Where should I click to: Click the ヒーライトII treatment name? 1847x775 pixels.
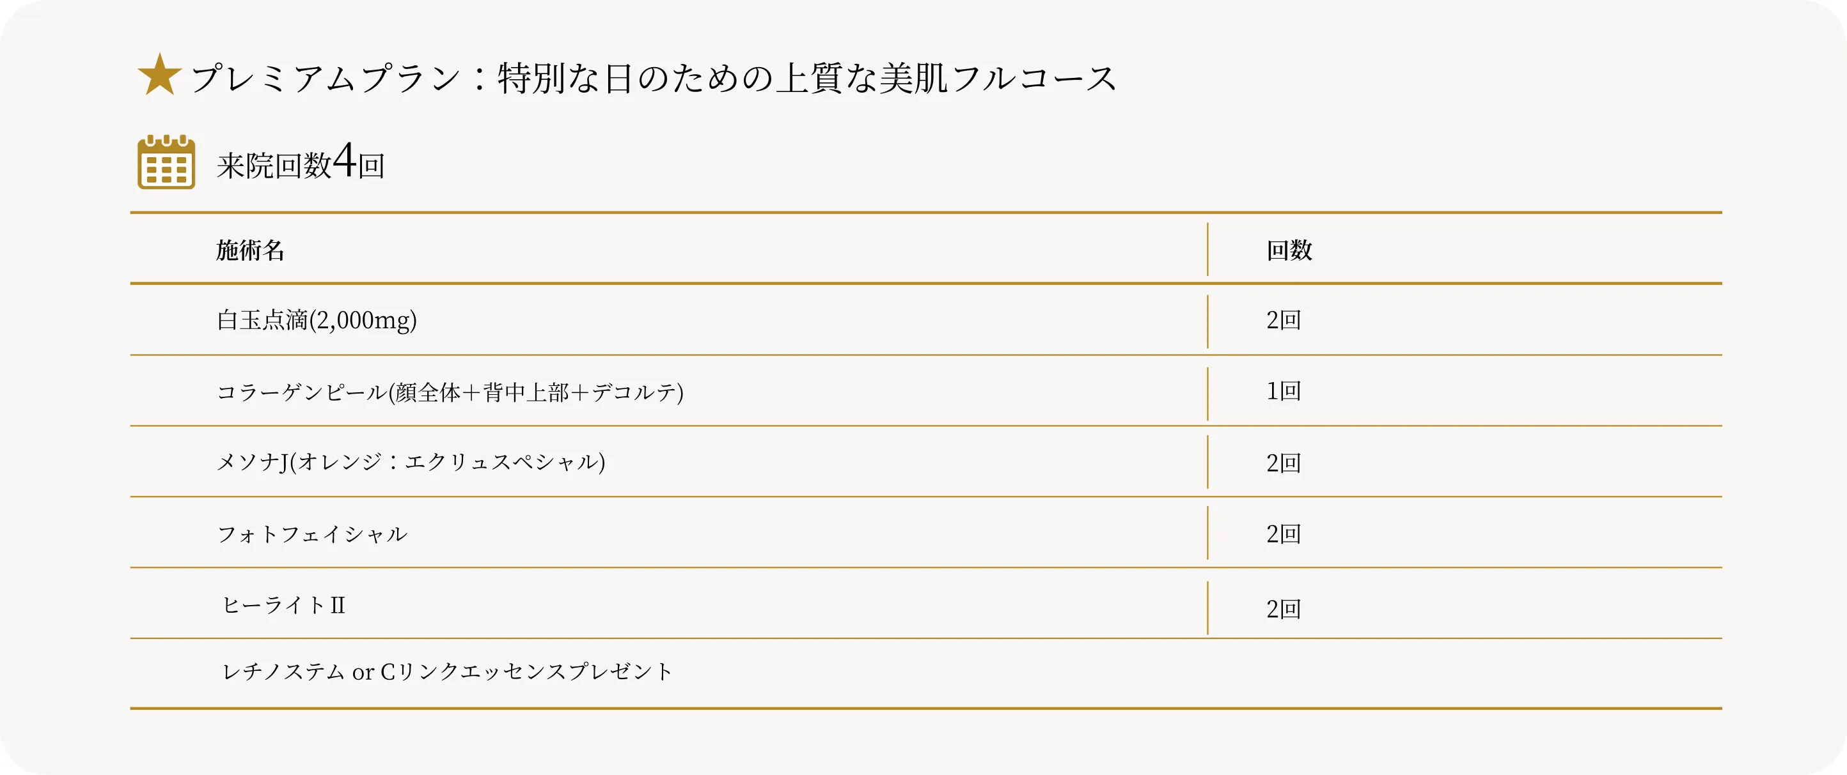pyautogui.click(x=284, y=605)
